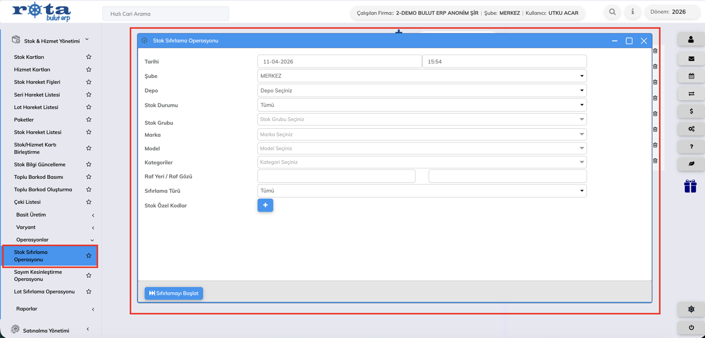Open Stok Hareket Fişleri menu item
The image size is (705, 338).
tap(37, 82)
